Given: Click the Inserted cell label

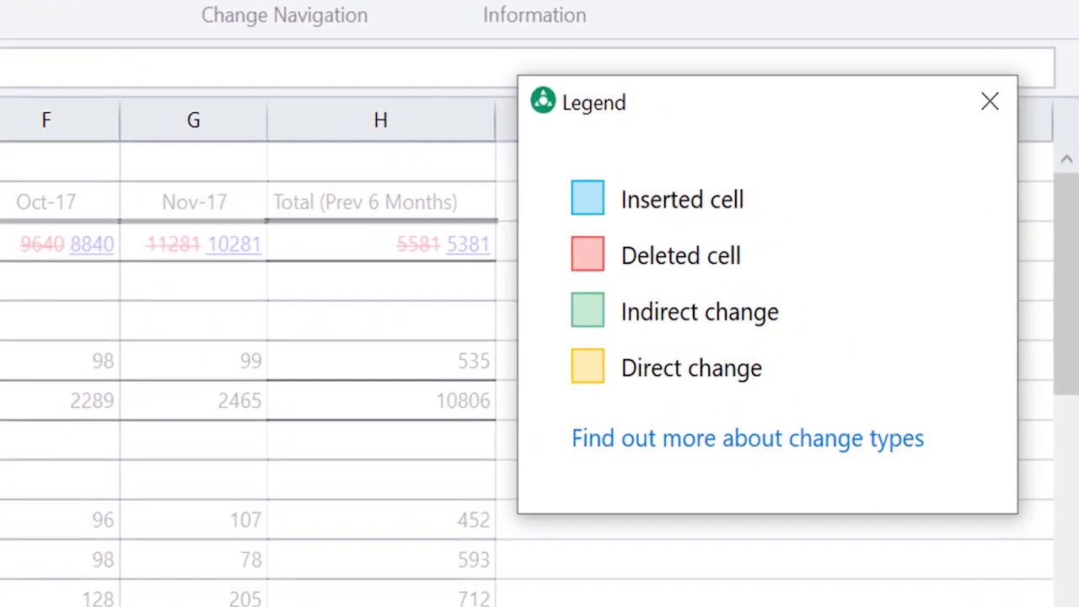Looking at the screenshot, I should (682, 200).
